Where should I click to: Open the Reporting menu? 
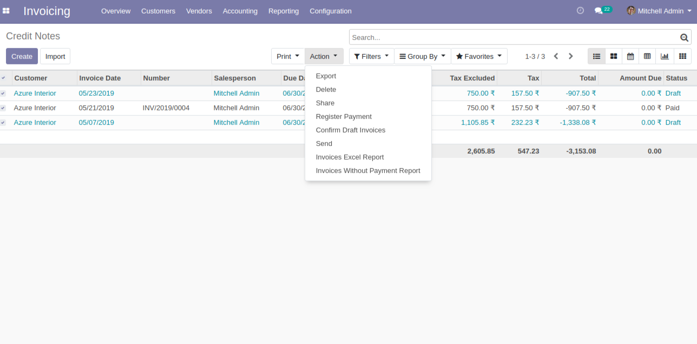[x=284, y=11]
